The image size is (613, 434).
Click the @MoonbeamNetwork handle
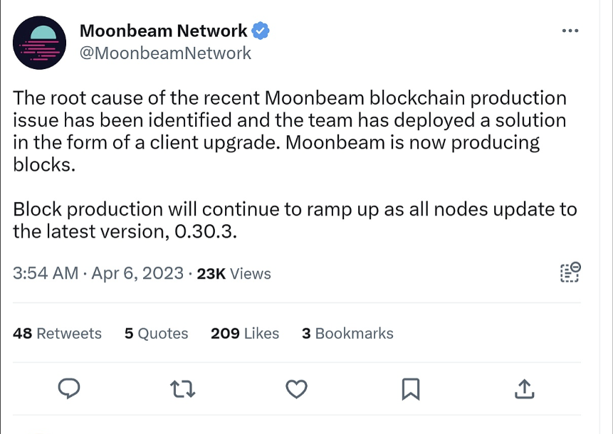coord(167,52)
